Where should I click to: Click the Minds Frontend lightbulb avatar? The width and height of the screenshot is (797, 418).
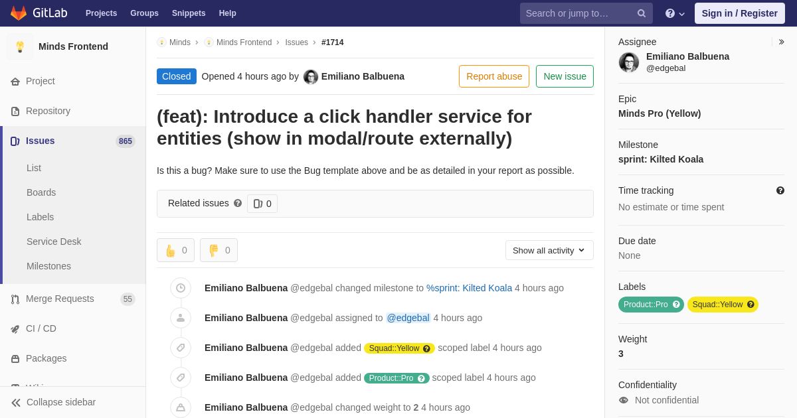[x=20, y=46]
